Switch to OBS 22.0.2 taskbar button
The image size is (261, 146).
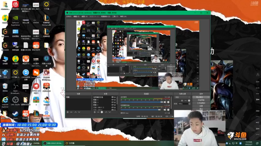pyautogui.click(x=53, y=143)
